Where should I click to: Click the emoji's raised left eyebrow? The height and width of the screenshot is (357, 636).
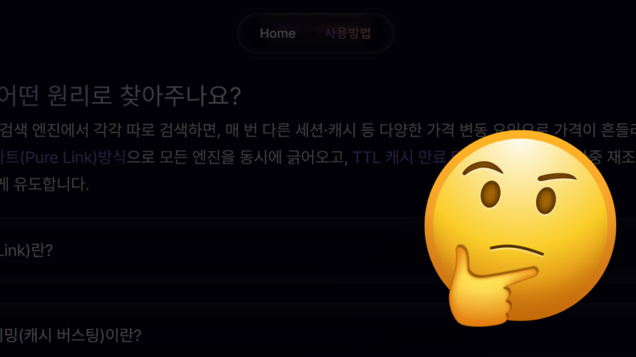pos(483,167)
